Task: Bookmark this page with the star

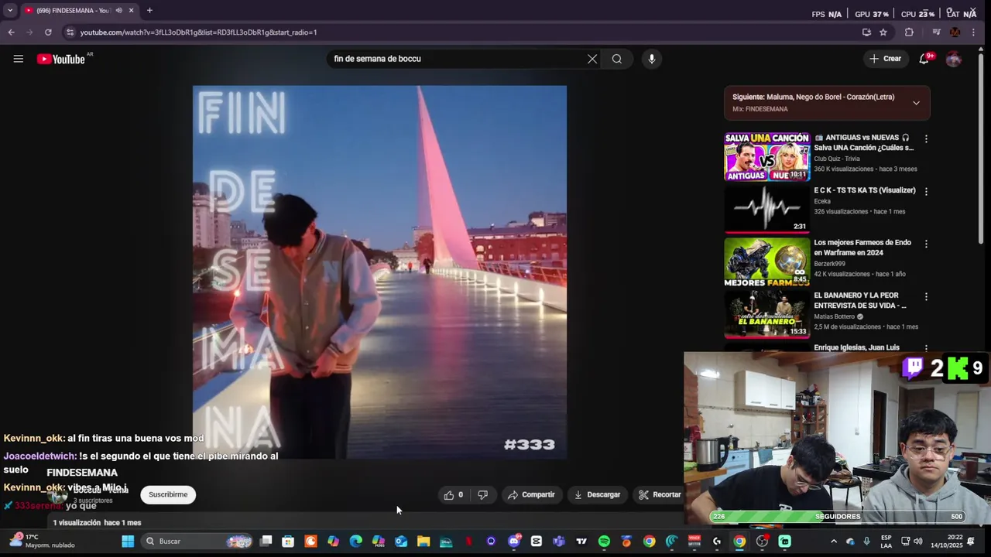Action: coord(883,32)
